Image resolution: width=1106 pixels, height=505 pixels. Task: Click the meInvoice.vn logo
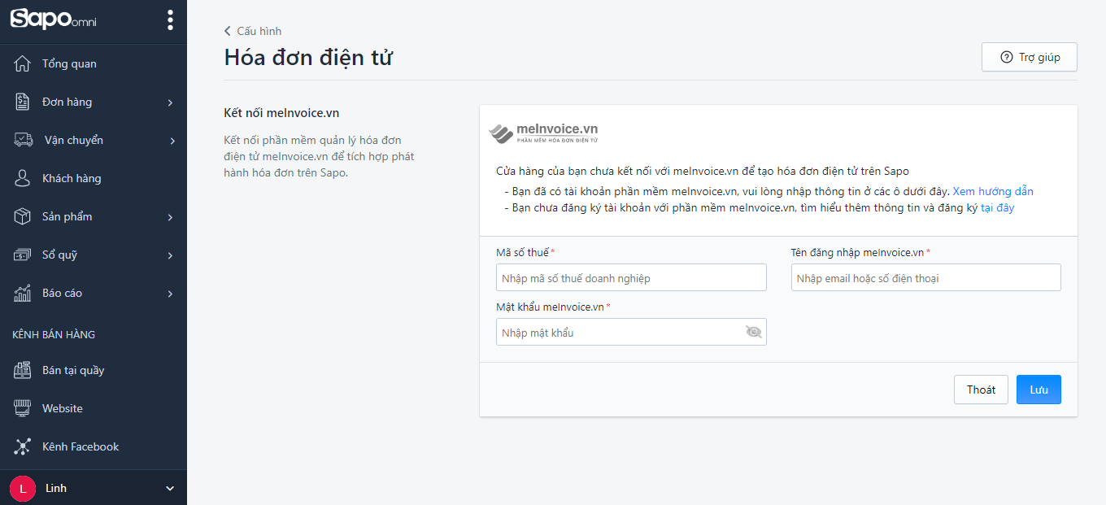543,133
